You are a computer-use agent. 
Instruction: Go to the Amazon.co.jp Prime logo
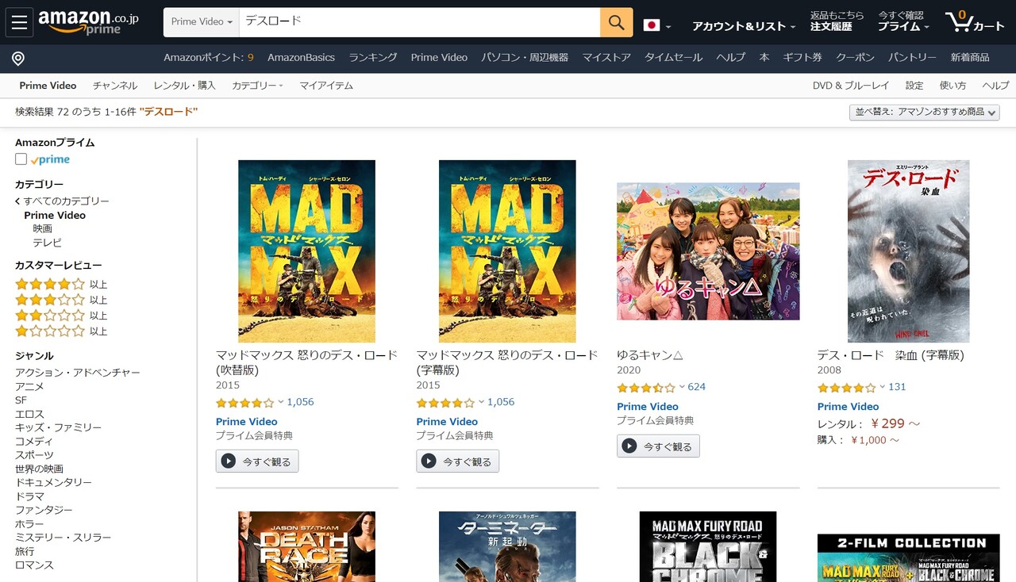coord(88,22)
